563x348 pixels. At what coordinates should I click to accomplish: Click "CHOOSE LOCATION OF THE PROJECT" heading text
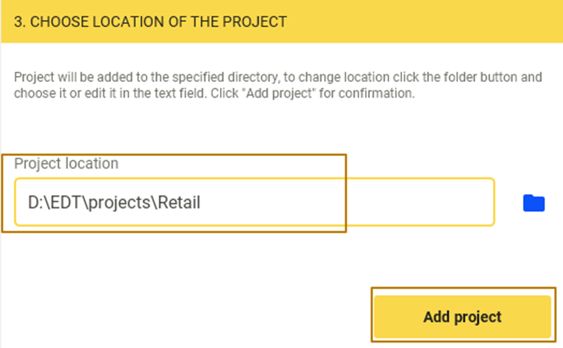click(159, 21)
